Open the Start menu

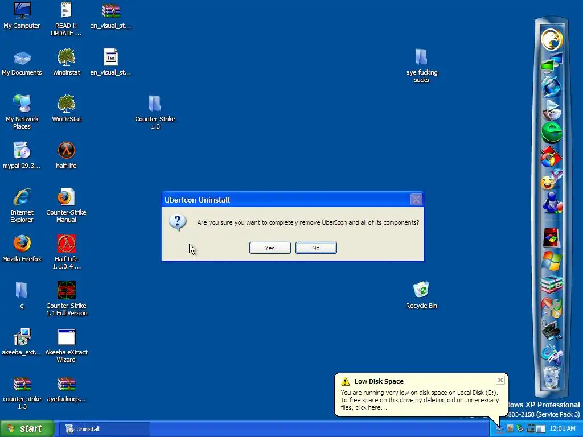(27, 429)
